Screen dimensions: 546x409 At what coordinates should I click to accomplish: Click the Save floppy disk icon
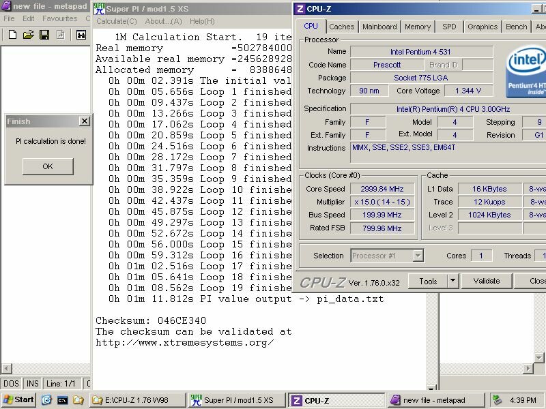pos(44,35)
